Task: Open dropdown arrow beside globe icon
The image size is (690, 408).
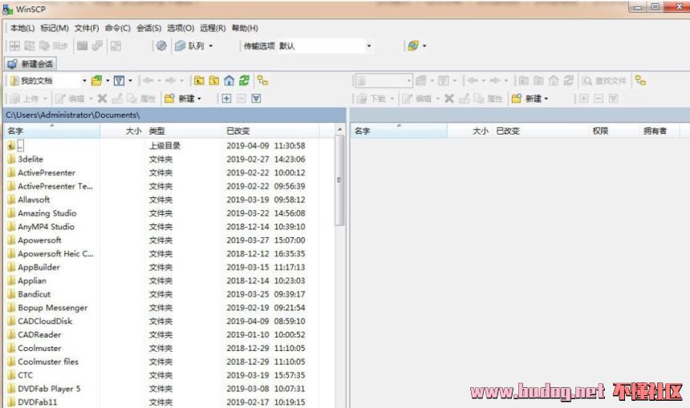Action: click(424, 46)
